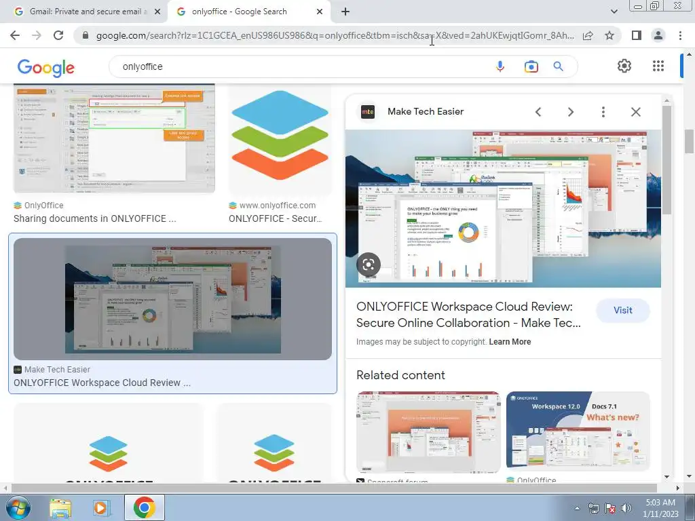This screenshot has width=695, height=521.
Task: Show next image in preview panel
Action: pyautogui.click(x=571, y=112)
